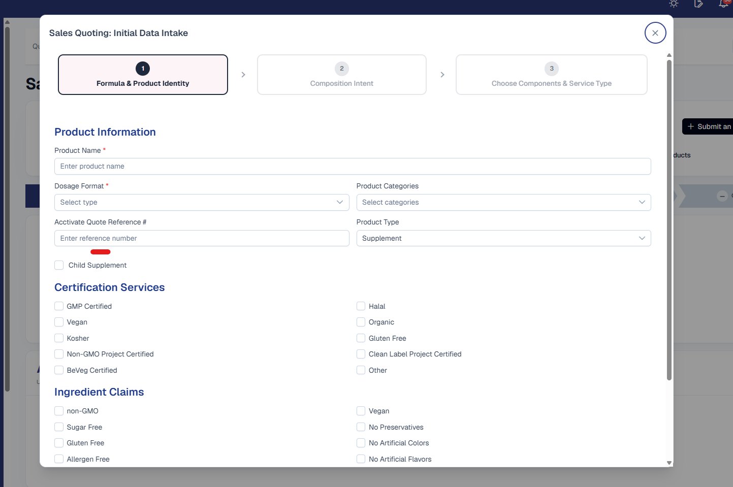The image size is (733, 487).
Task: Click the dialog scrollbar down arrow
Action: (669, 463)
